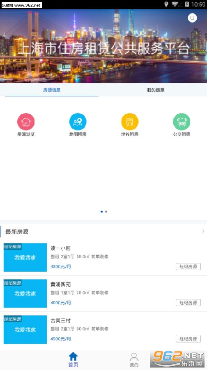Switch to 房源信息 tab

click(x=52, y=90)
